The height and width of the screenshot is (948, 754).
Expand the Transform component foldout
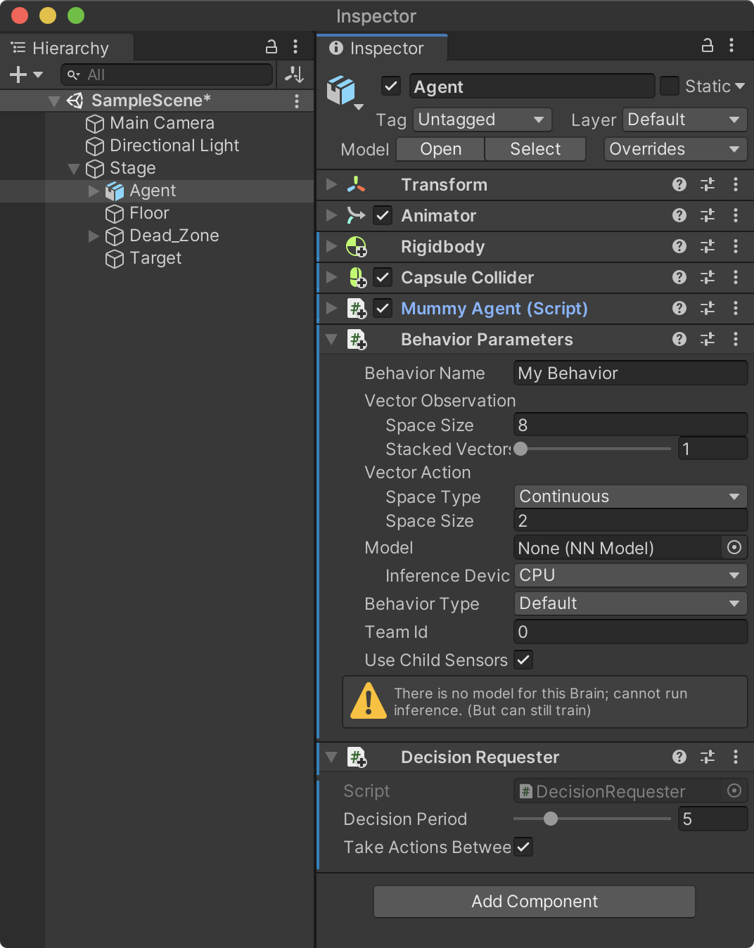pyautogui.click(x=331, y=184)
